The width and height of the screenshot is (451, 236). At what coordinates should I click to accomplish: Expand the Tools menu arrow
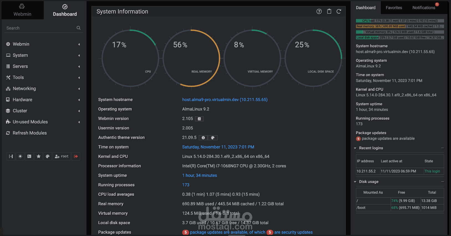79,78
